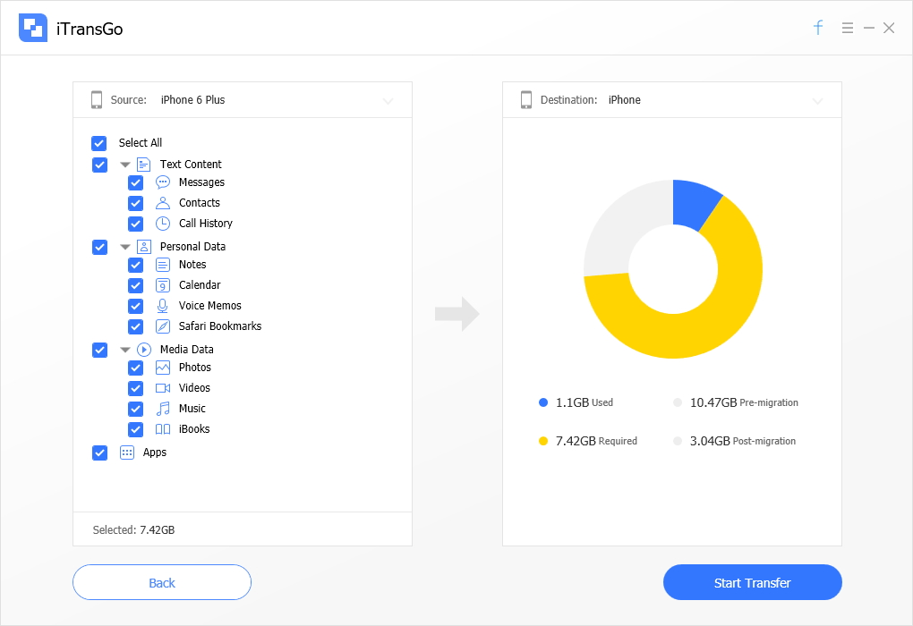Open the Source device dropdown

pos(388,100)
